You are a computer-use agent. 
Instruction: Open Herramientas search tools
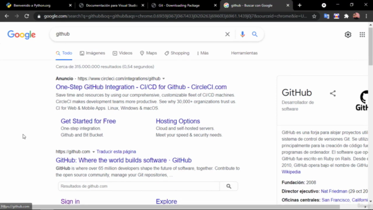point(244,53)
